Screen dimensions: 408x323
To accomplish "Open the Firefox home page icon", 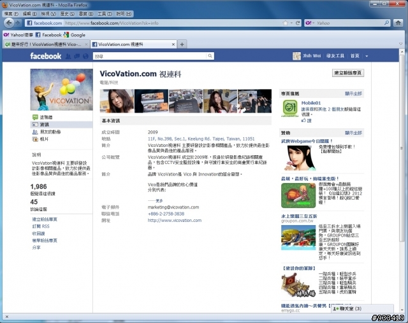I will [x=398, y=23].
